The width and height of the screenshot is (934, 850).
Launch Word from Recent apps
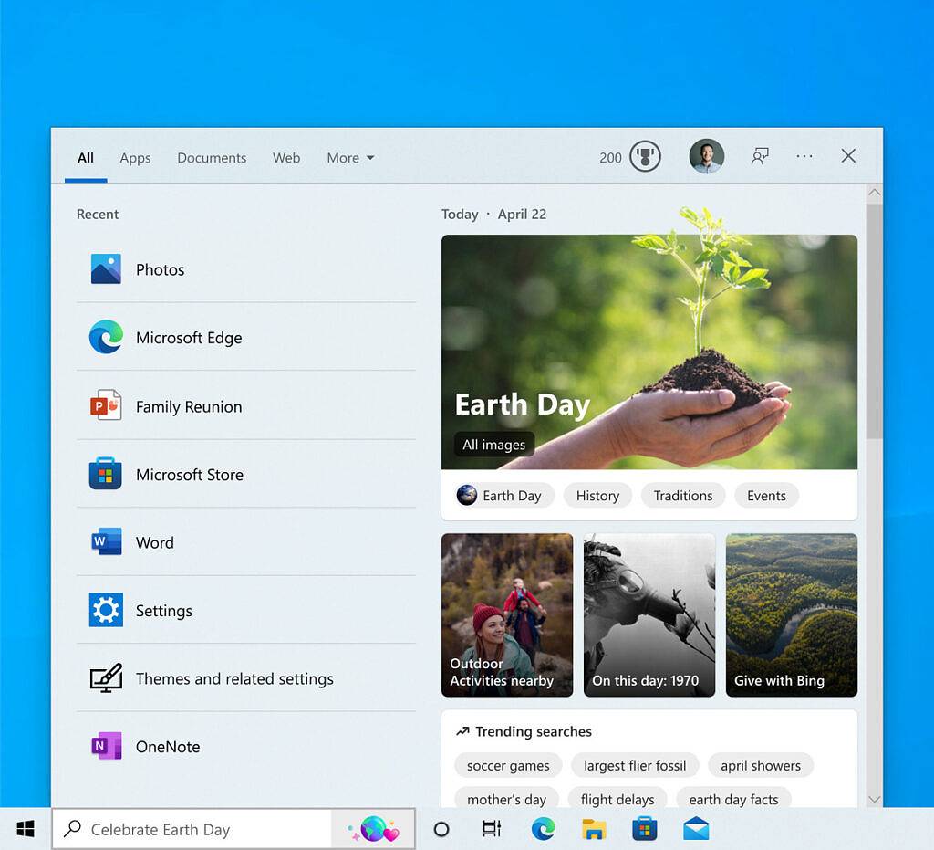pyautogui.click(x=155, y=542)
